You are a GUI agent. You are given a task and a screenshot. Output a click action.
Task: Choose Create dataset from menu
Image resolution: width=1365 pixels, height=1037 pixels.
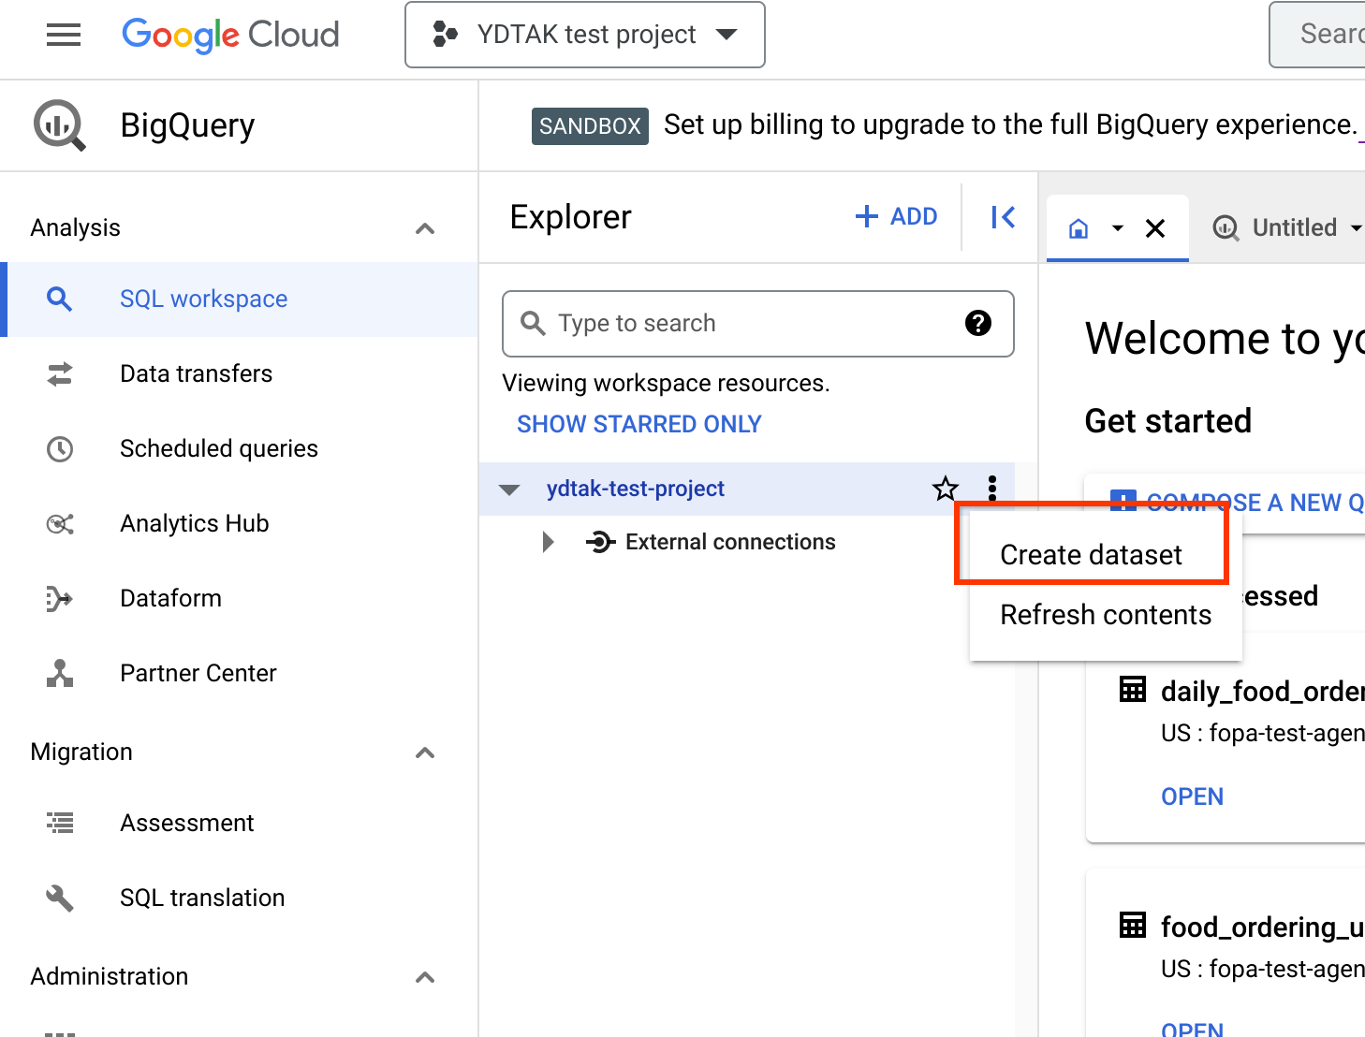1091,555
